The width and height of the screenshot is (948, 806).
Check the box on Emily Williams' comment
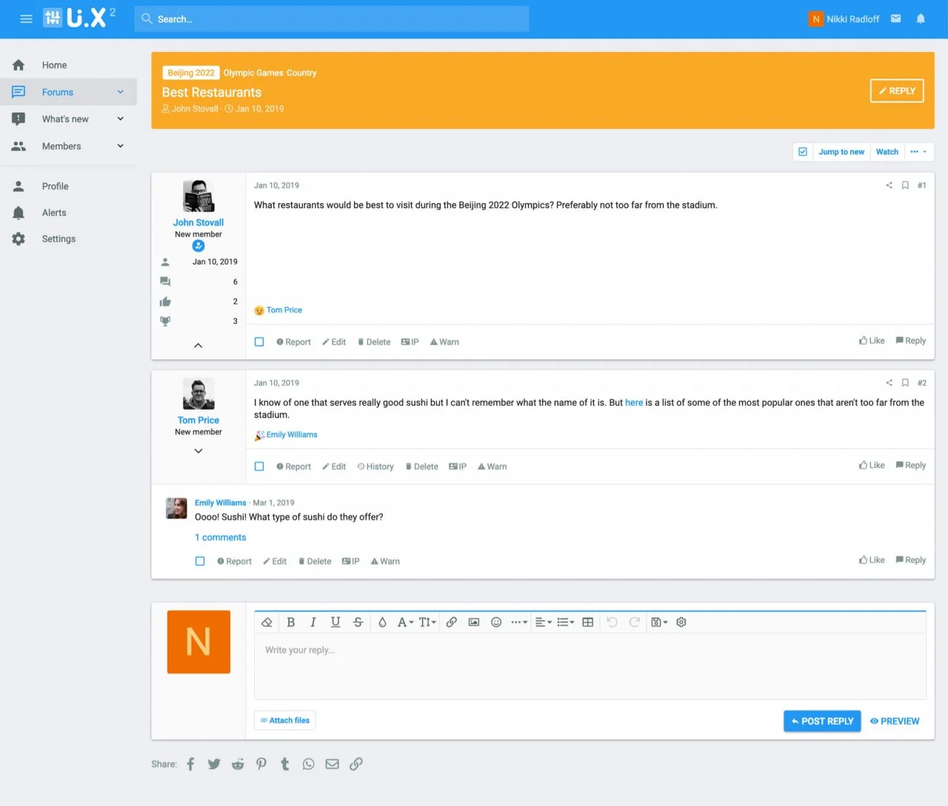[x=200, y=562]
